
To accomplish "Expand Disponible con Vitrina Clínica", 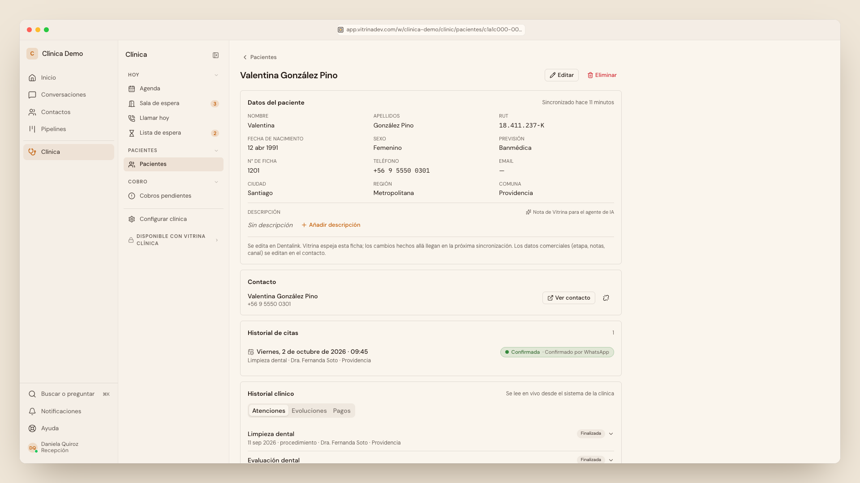I will (173, 240).
